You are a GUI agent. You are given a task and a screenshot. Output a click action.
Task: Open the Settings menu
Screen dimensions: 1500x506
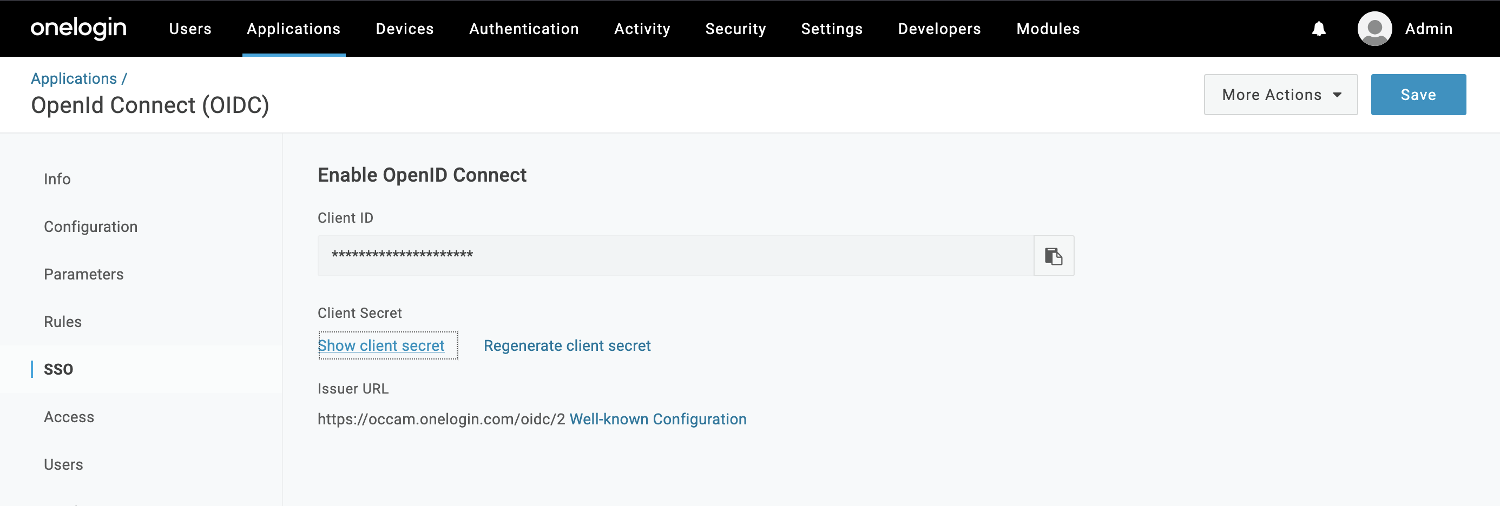(832, 29)
